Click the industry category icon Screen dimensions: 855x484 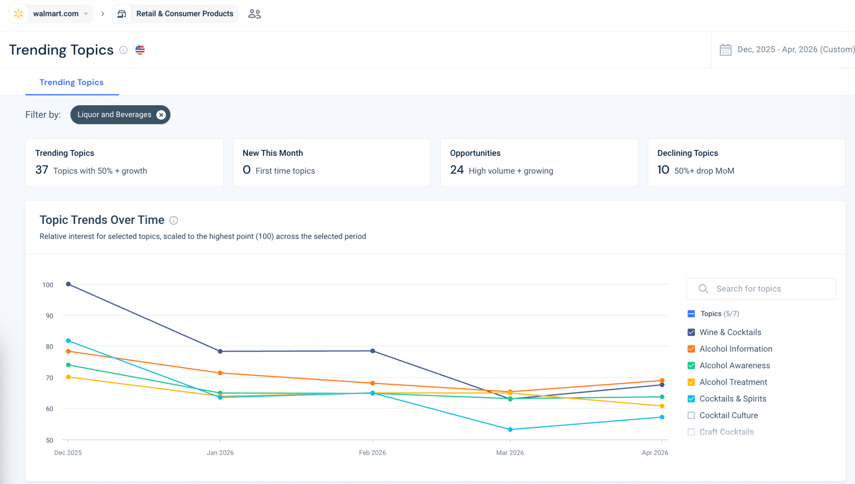click(x=121, y=14)
